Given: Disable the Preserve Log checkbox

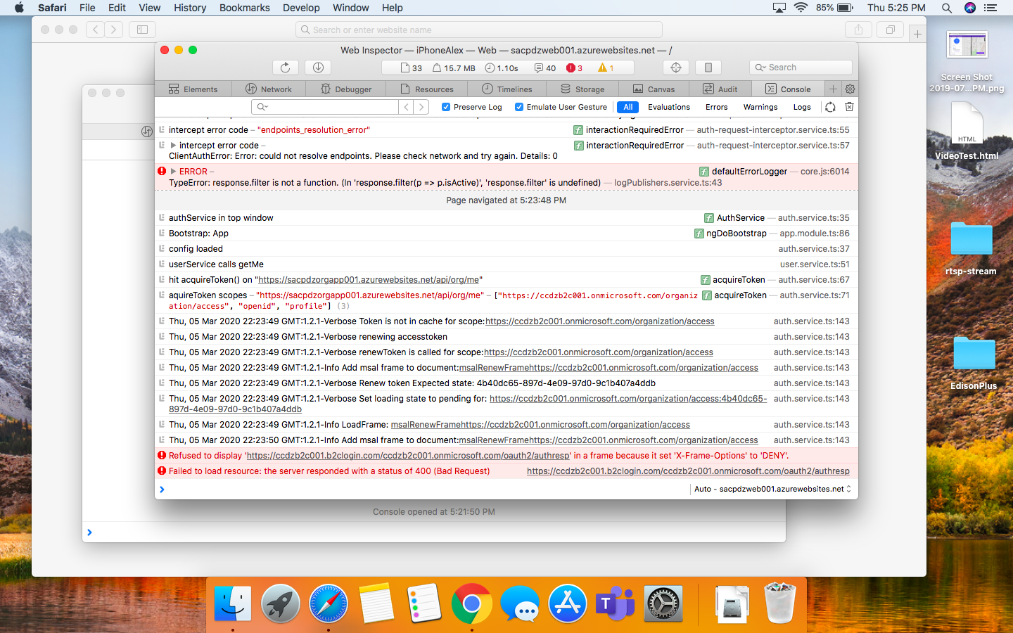Looking at the screenshot, I should tap(445, 107).
